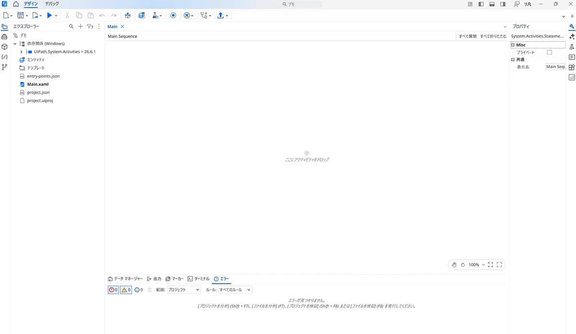The width and height of the screenshot is (576, 334).
Task: Open the ルール すべてのルール dropdown
Action: [235, 290]
